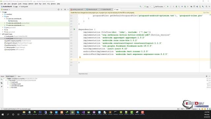Click the Sync Now link

206,13
